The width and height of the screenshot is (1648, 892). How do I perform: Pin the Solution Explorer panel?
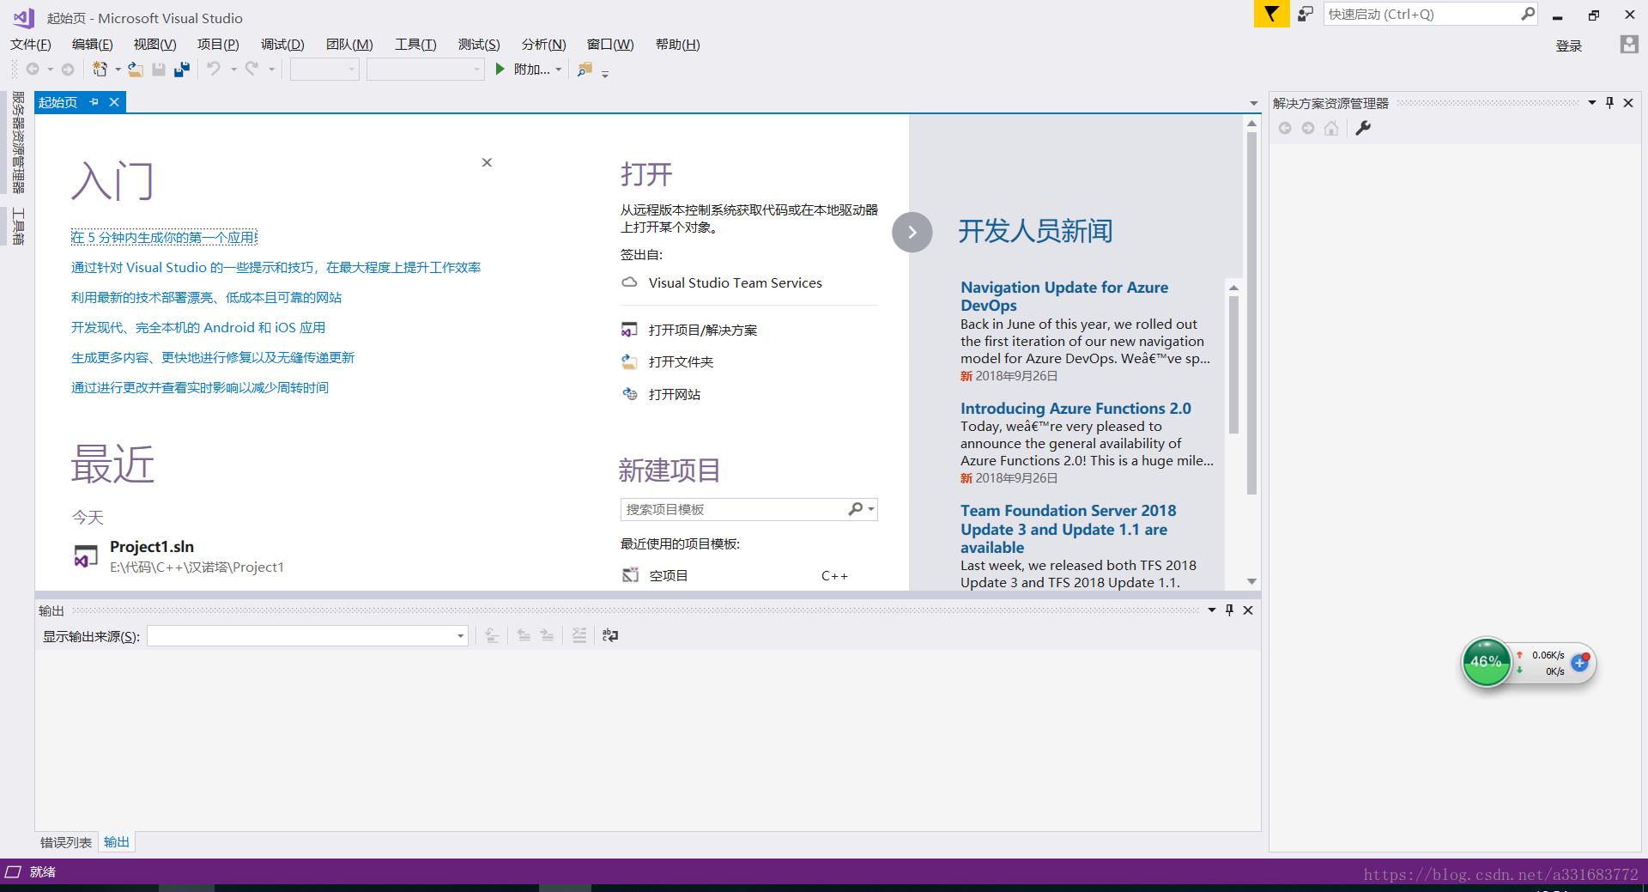pyautogui.click(x=1609, y=102)
